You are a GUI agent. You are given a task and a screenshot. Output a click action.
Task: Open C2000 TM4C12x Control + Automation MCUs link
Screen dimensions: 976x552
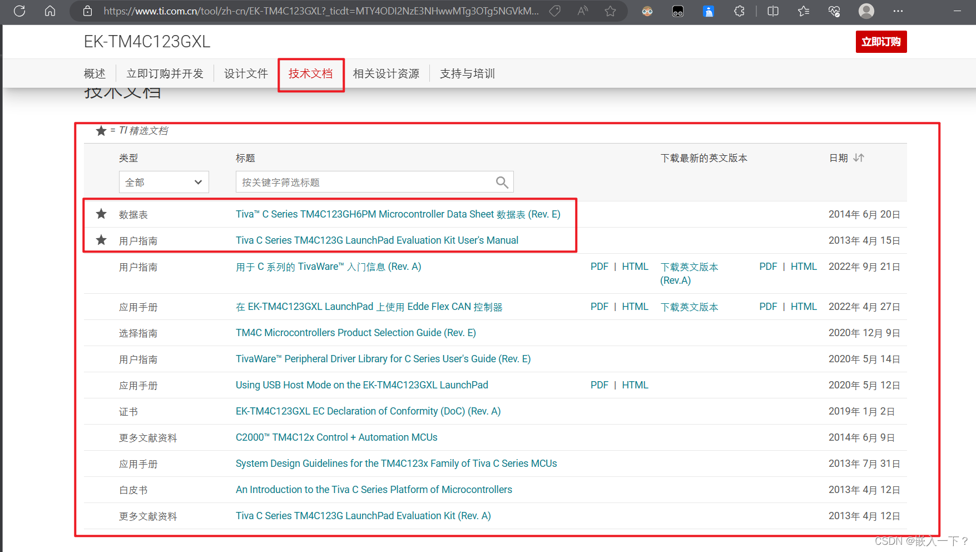336,437
